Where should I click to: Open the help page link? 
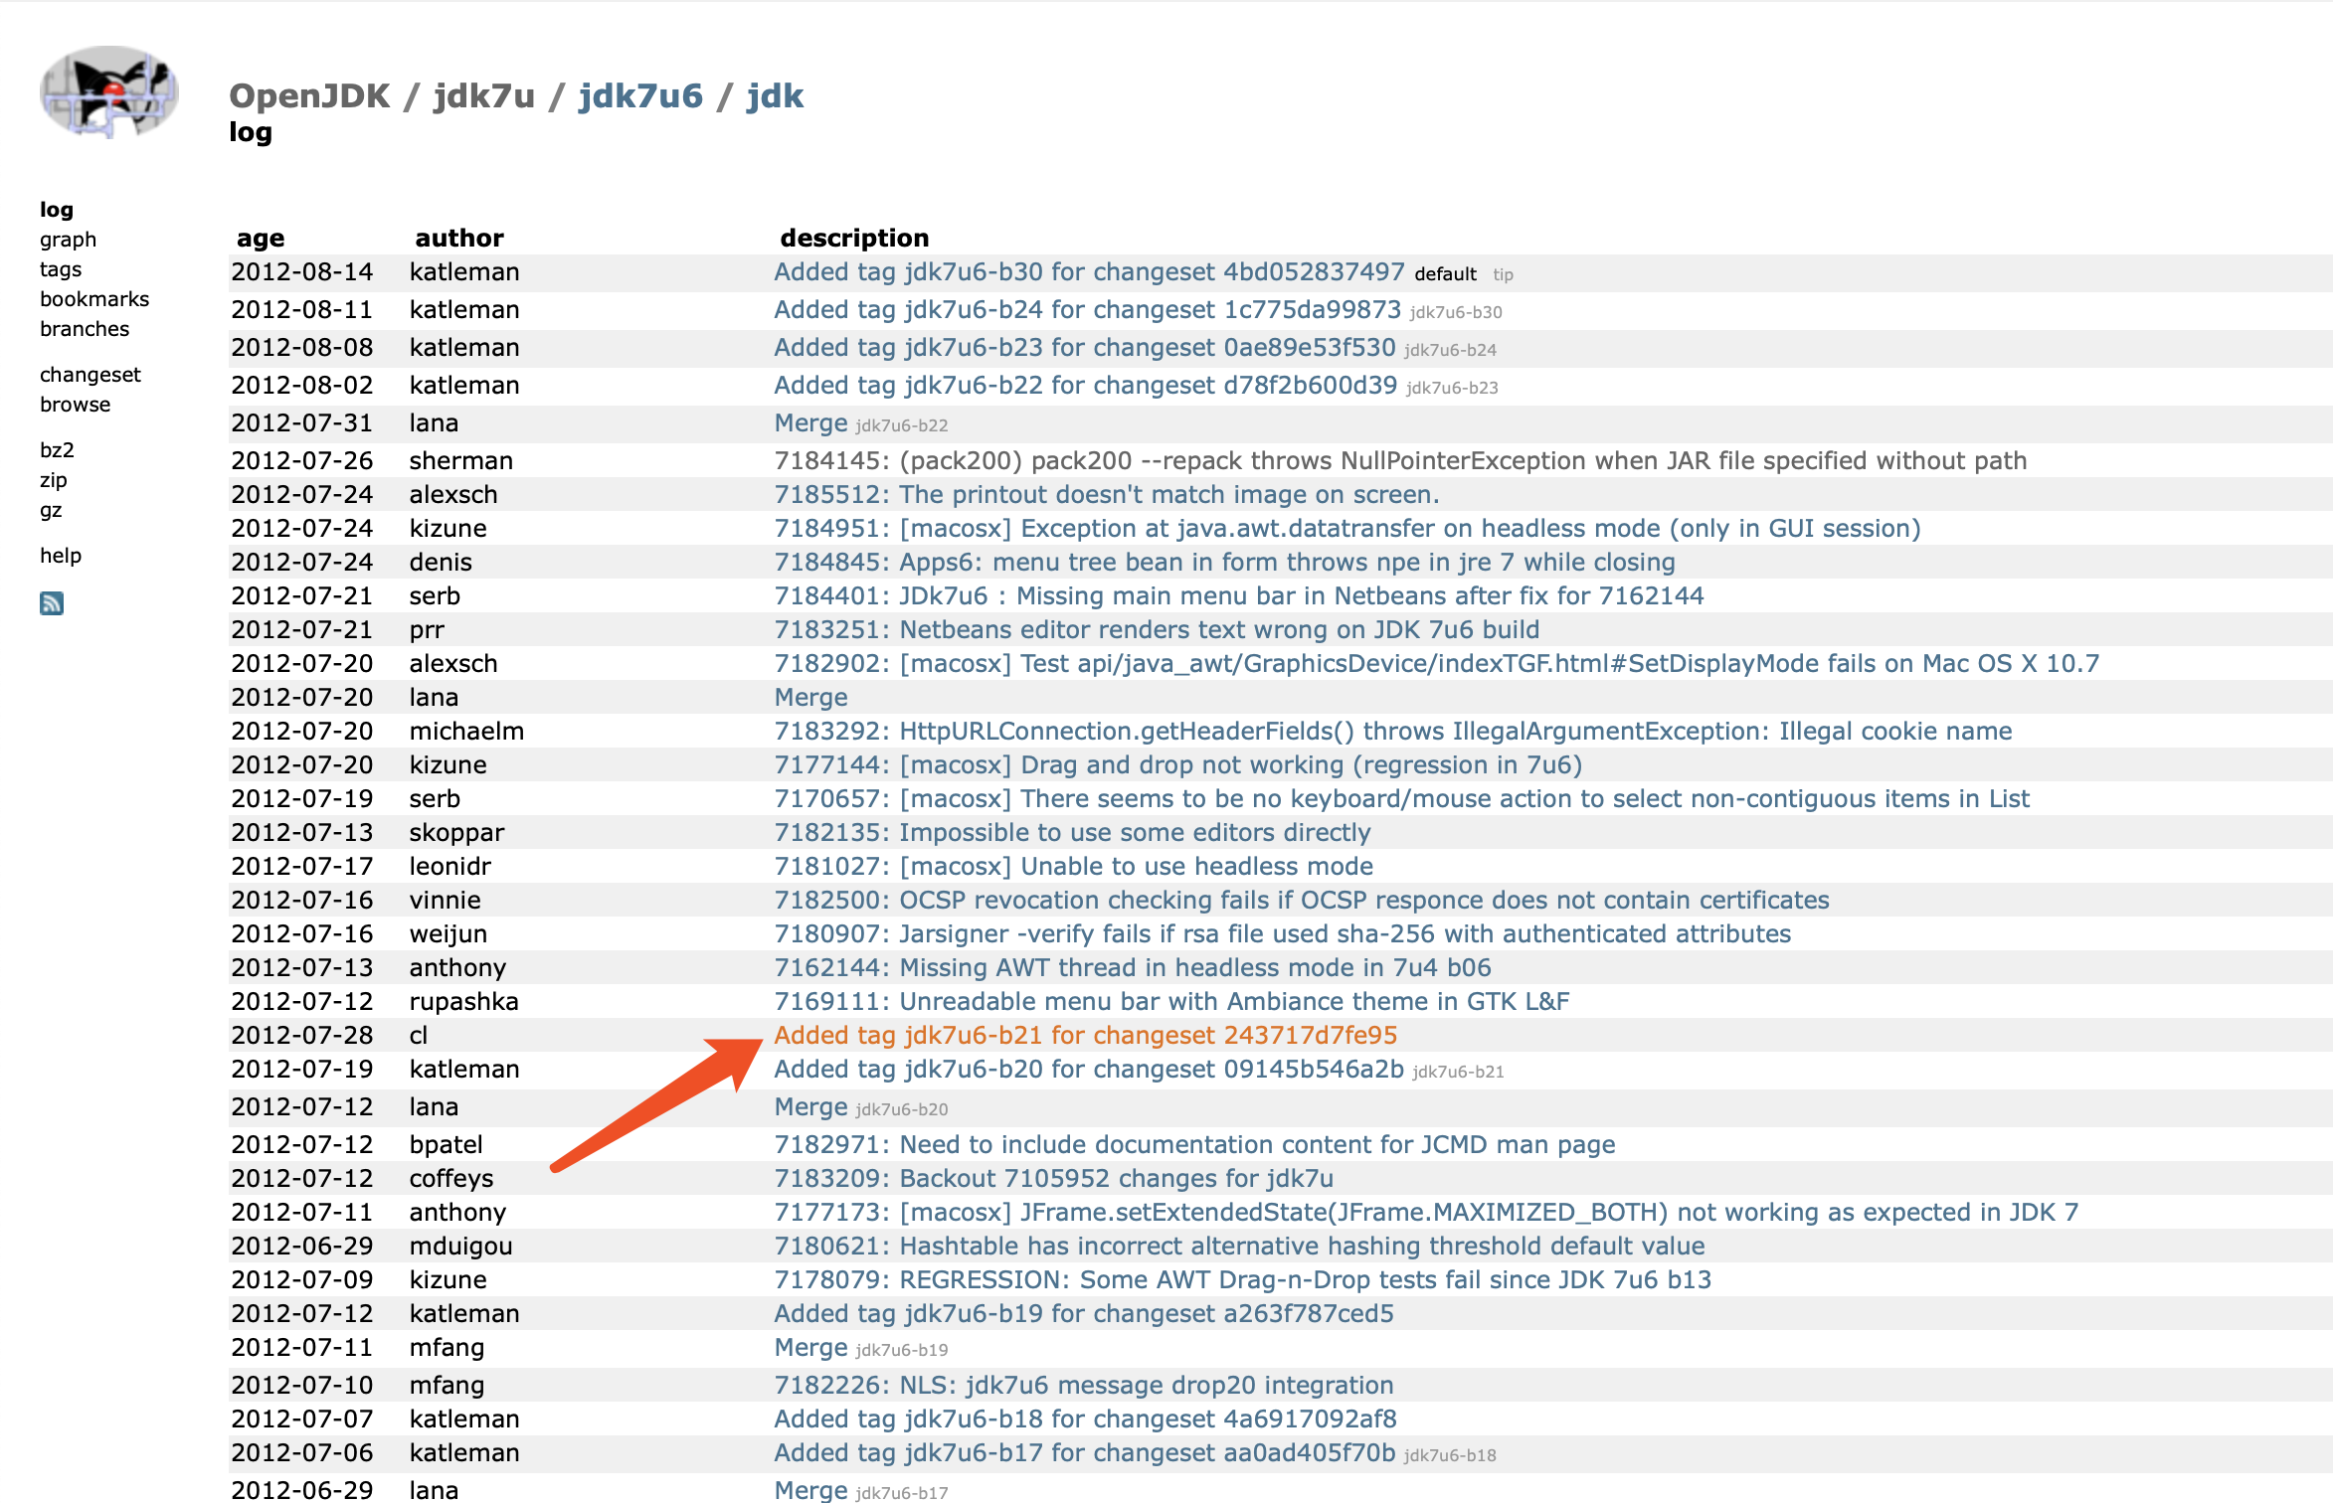[x=61, y=556]
